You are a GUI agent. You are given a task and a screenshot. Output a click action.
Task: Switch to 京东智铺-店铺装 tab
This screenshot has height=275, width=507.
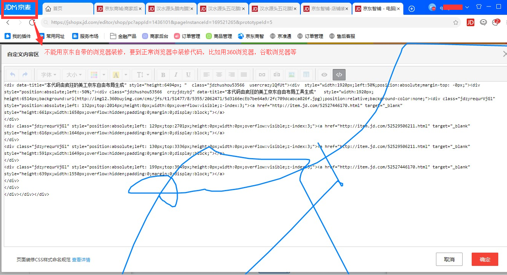click(x=326, y=8)
